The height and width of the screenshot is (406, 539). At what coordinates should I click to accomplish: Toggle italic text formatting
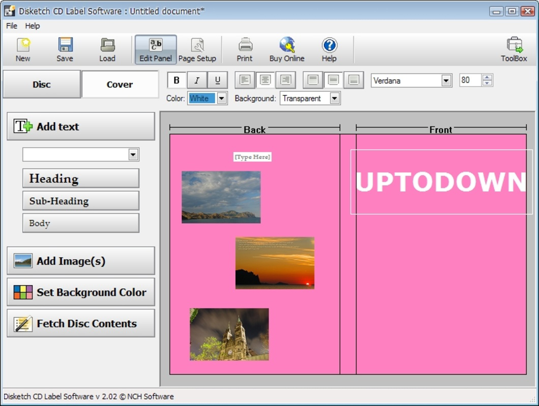(197, 80)
